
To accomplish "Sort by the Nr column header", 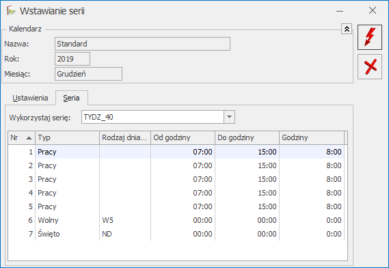I will 21,137.
